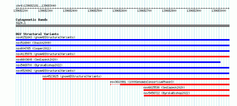Open the nsv4151643 (gnomADStructuralVariants) label
Screen dimensions: 237x106
click(46, 37)
